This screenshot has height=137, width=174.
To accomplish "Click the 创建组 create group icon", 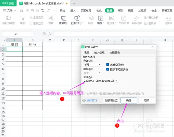I will point(168,18).
